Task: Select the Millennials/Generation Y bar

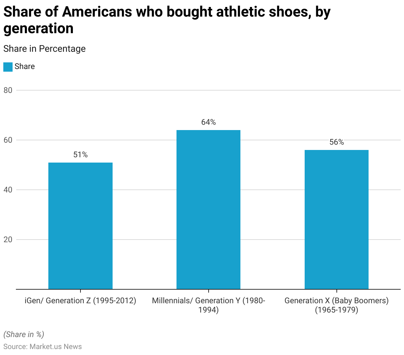Action: [x=208, y=210]
